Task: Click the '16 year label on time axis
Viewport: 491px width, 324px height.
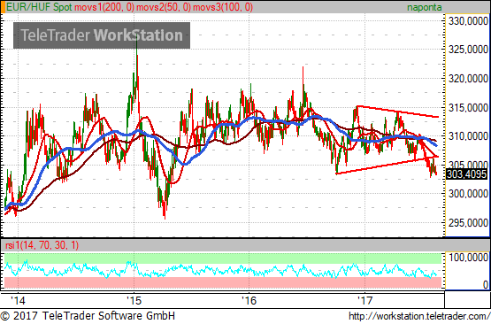Action: [249, 300]
